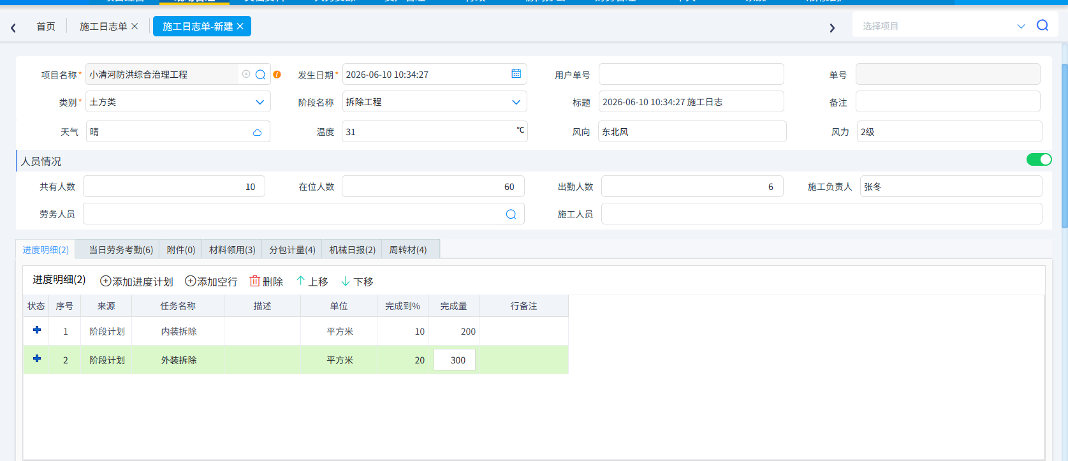
Task: Click the 内装拆除 task name cell
Action: pyautogui.click(x=178, y=332)
